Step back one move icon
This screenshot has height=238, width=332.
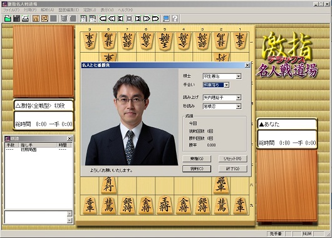pos(120,19)
